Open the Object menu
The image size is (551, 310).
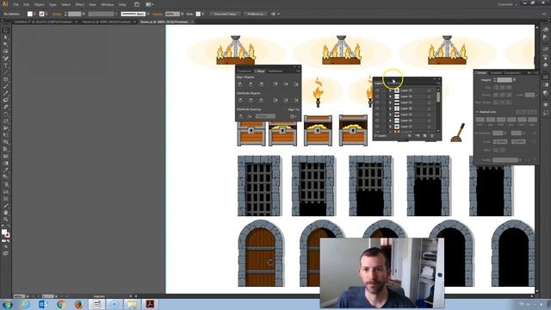[39, 4]
